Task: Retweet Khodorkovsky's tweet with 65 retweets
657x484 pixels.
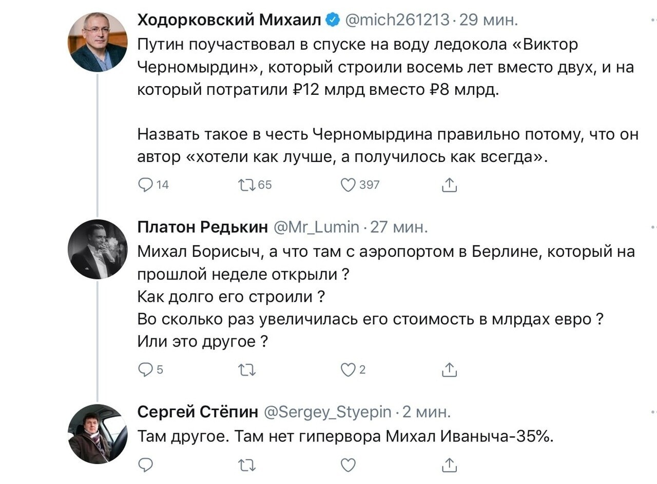Action: point(255,185)
